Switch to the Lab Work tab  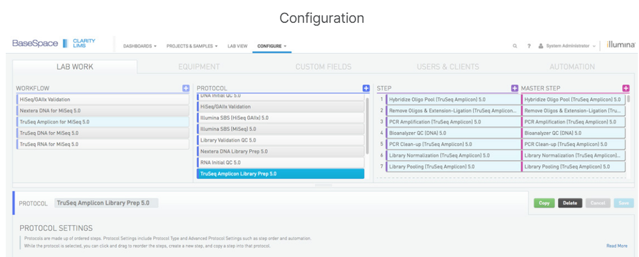(x=75, y=67)
